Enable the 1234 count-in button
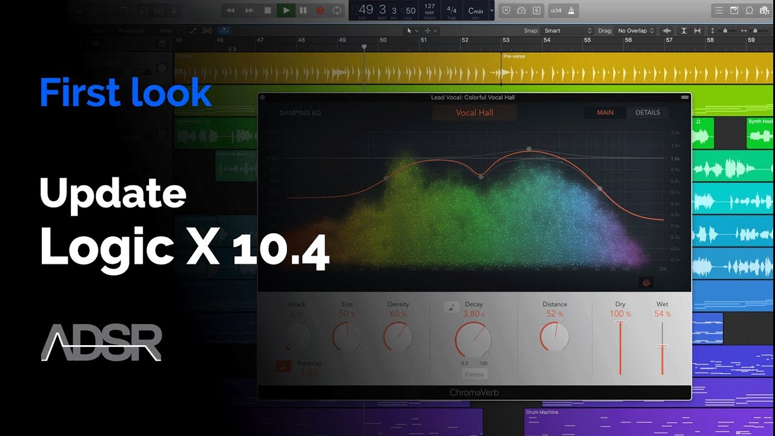 556,10
